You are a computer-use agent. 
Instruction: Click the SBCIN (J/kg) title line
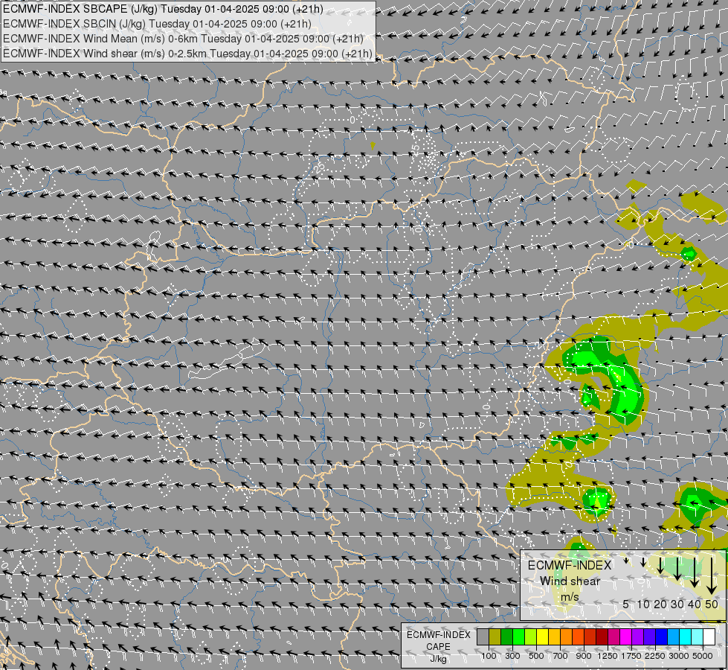pos(157,24)
